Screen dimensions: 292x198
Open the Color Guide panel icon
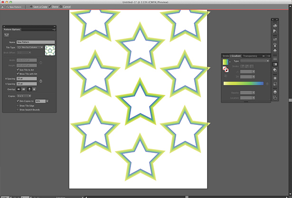tap(275, 31)
